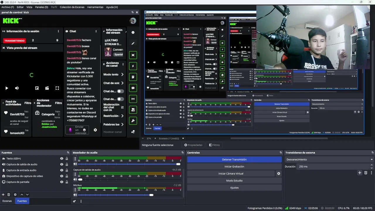Open the Archivo menu
This screenshot has height=211, width=375.
(8, 7)
